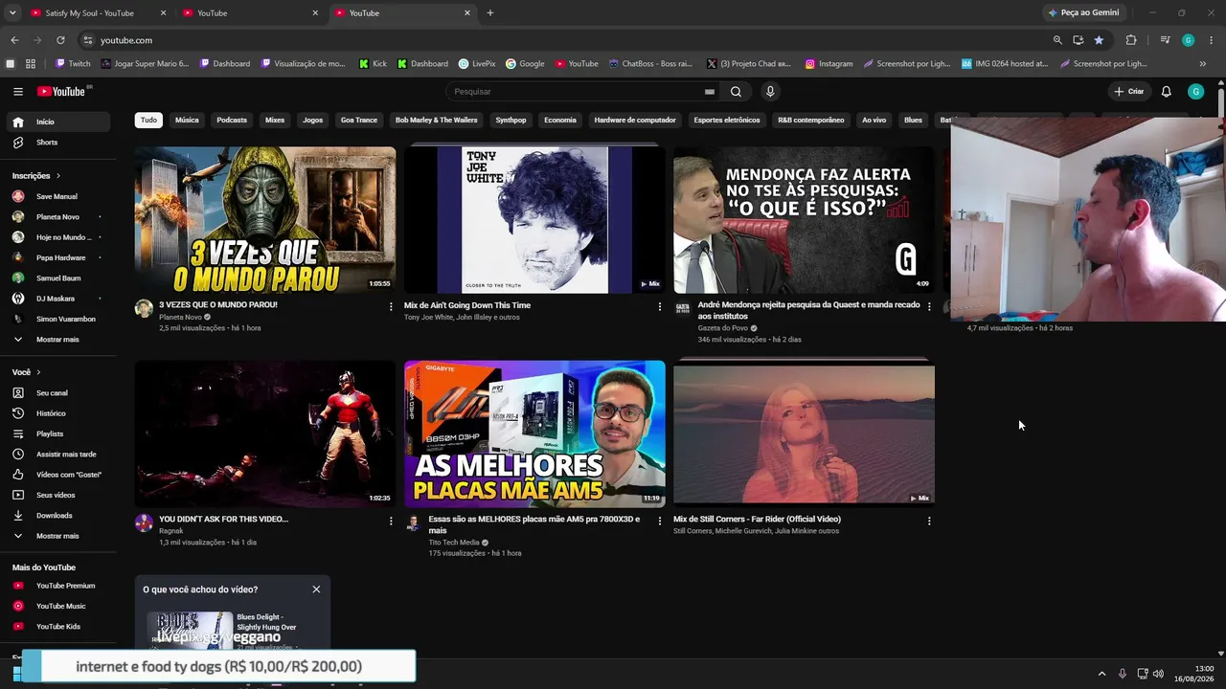Open Playlists in the sidebar

60,433
